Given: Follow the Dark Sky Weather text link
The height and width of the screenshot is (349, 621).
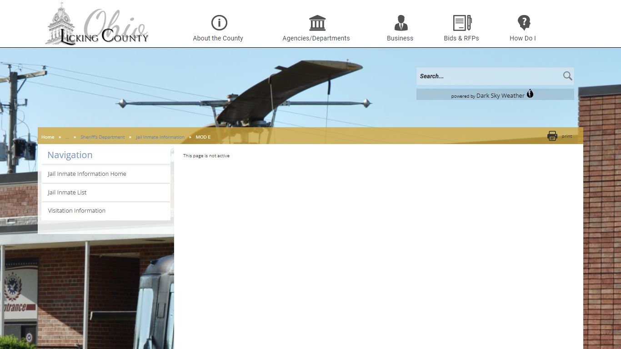Looking at the screenshot, I should pyautogui.click(x=500, y=96).
